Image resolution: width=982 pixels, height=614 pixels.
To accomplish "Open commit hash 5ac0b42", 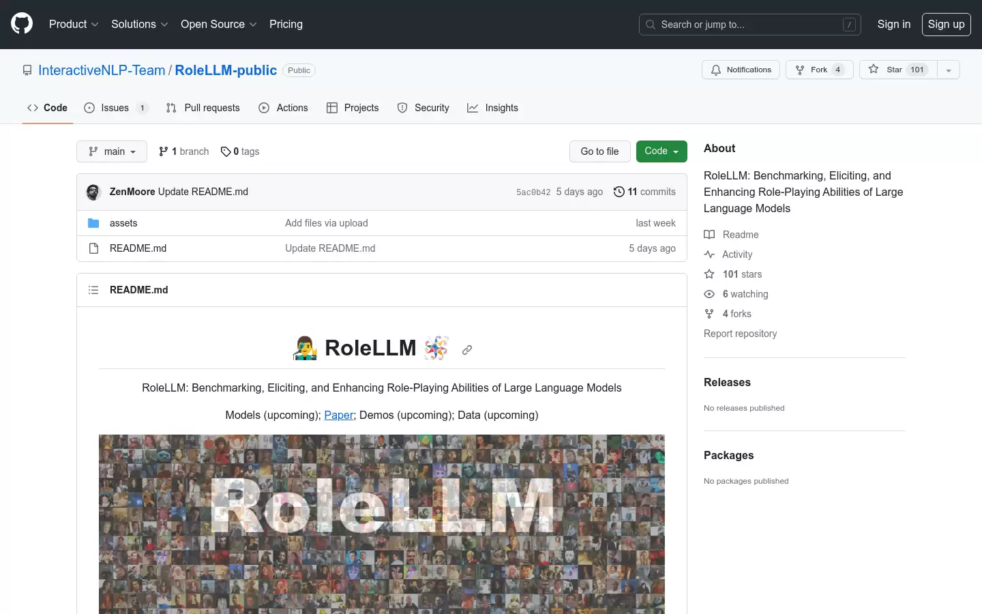I will (533, 192).
